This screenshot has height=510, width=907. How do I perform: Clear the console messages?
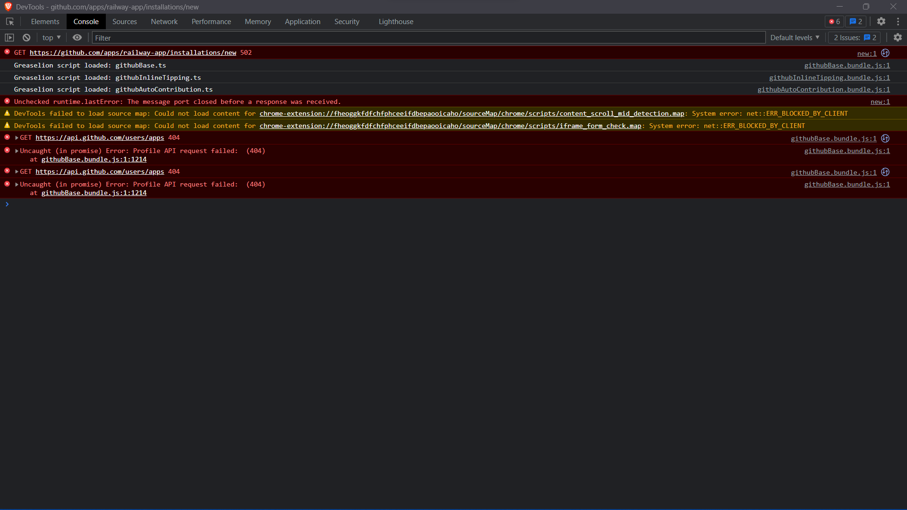26,37
